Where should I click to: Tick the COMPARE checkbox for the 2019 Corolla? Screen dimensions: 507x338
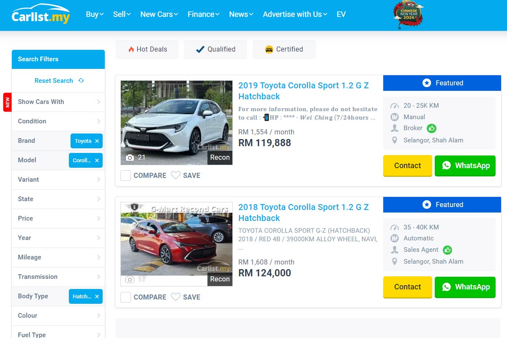click(125, 175)
